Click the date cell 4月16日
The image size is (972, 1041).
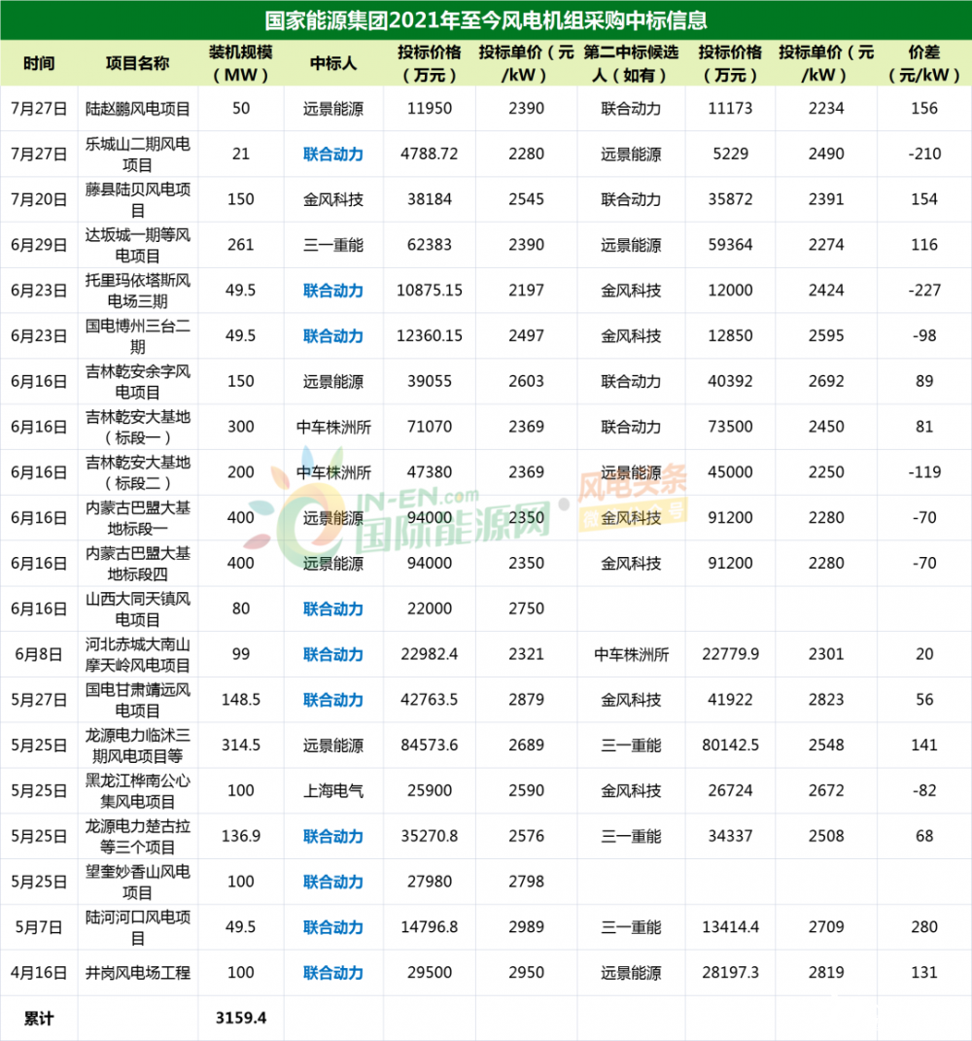coord(39,973)
